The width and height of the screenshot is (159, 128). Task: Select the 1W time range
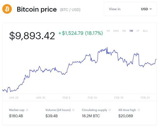pyautogui.click(x=124, y=31)
